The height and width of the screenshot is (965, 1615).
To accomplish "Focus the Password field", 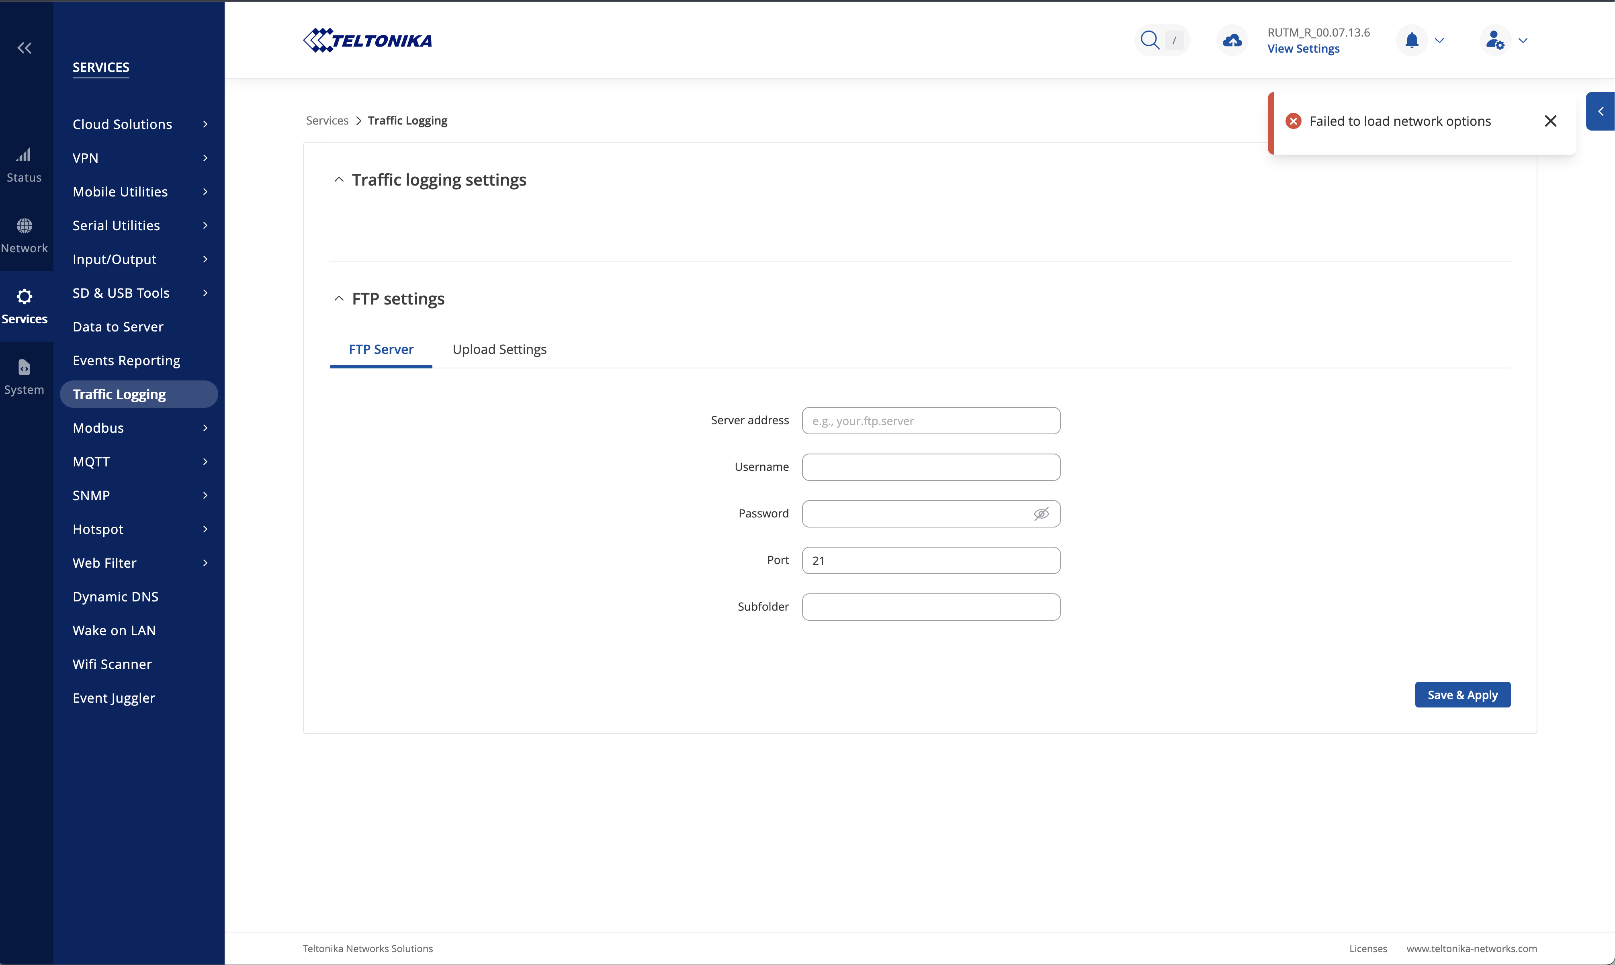I will pos(931,514).
